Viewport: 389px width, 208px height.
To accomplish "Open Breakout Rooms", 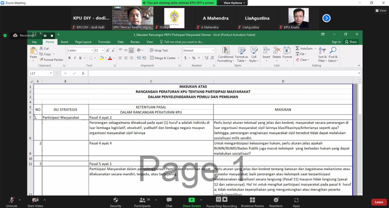I will (252, 200).
